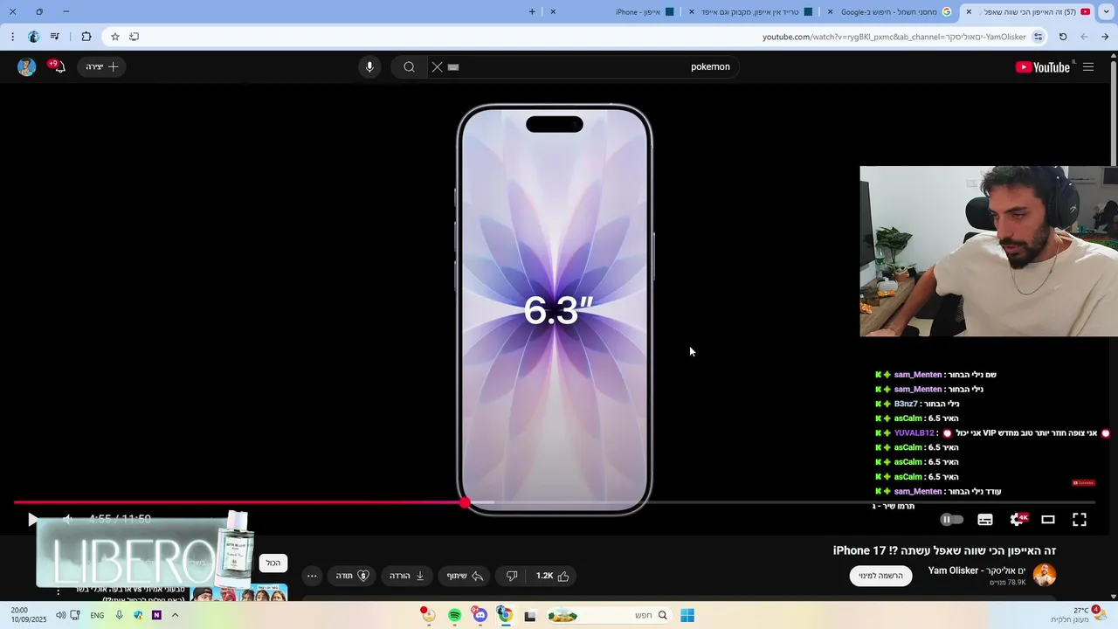Mute the video volume
This screenshot has height=629, width=1118.
point(68,520)
